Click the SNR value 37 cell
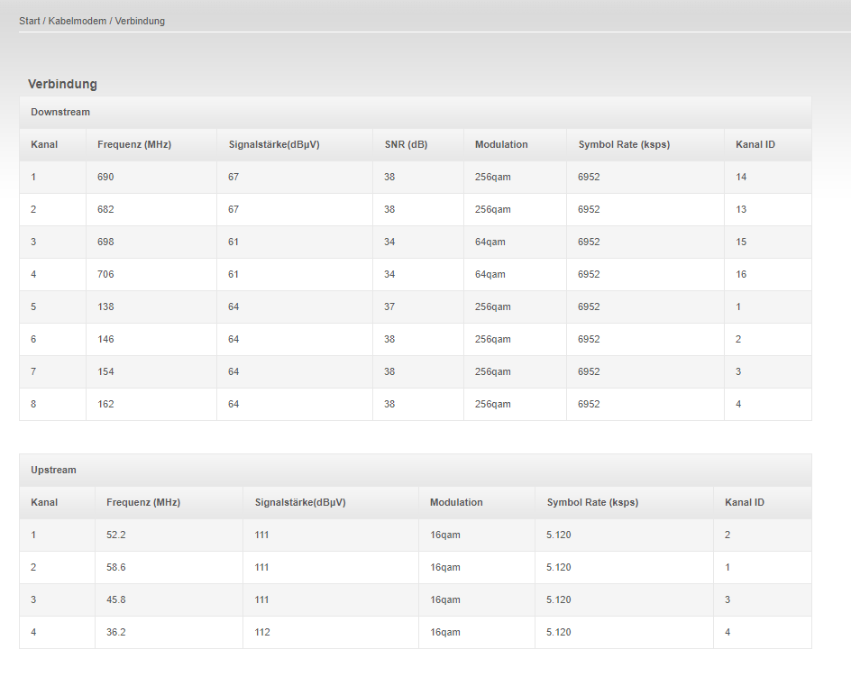This screenshot has width=851, height=677. (x=418, y=306)
